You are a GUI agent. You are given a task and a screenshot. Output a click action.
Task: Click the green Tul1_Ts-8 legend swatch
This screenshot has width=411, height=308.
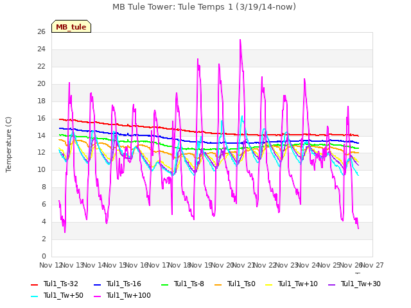[x=164, y=284]
